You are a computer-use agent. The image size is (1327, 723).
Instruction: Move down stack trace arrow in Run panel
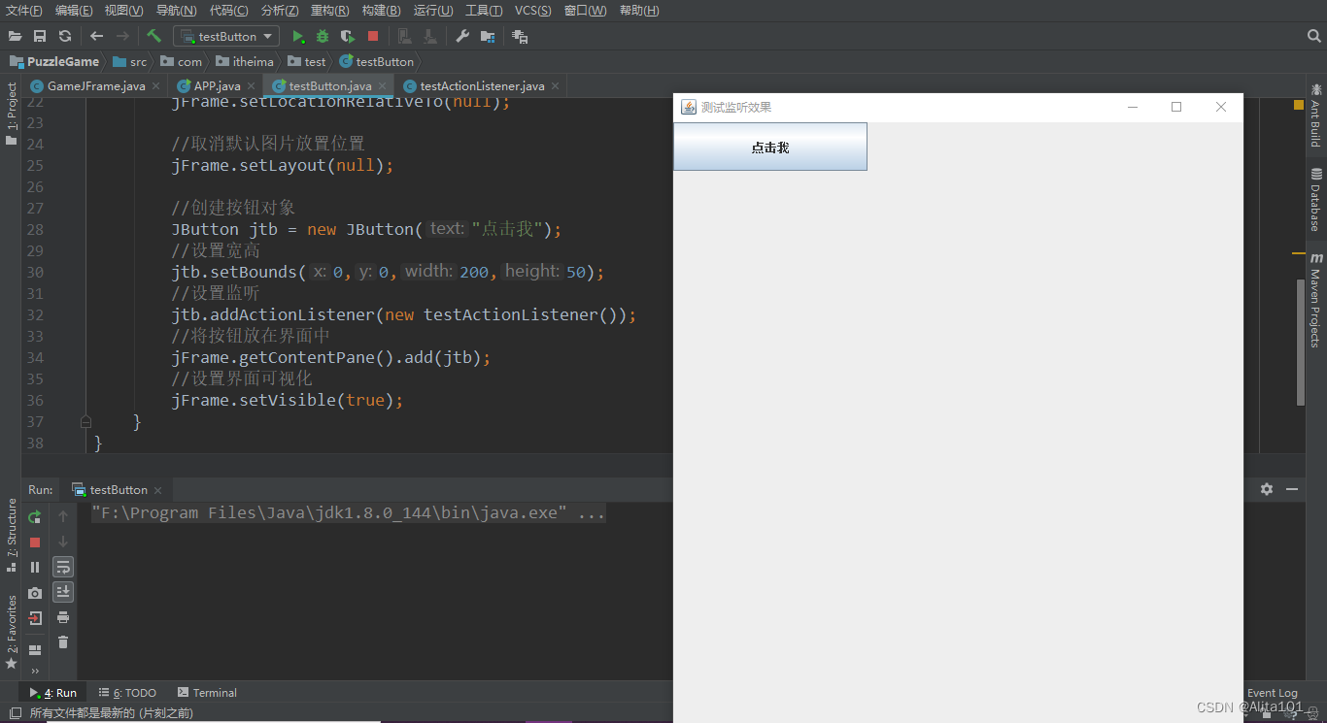coord(63,542)
